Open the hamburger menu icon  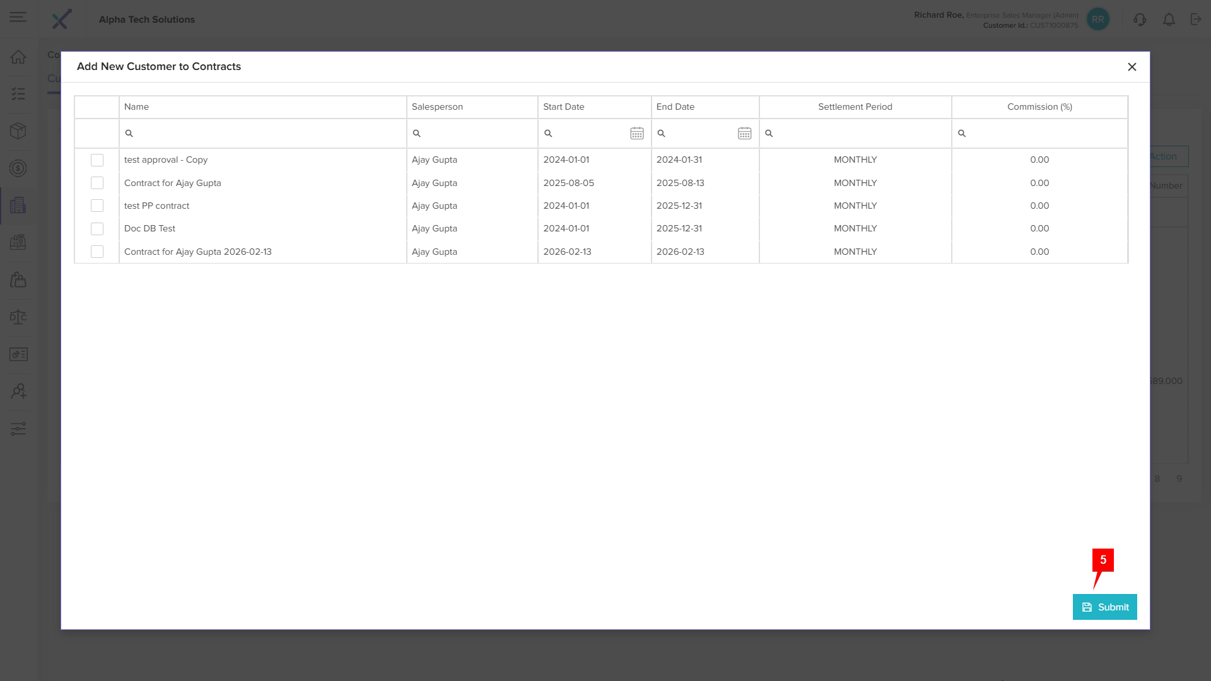(x=18, y=17)
